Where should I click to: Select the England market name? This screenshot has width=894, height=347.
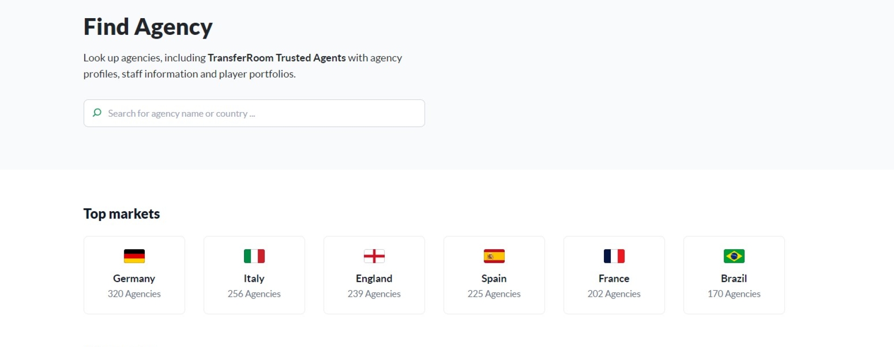[374, 279]
